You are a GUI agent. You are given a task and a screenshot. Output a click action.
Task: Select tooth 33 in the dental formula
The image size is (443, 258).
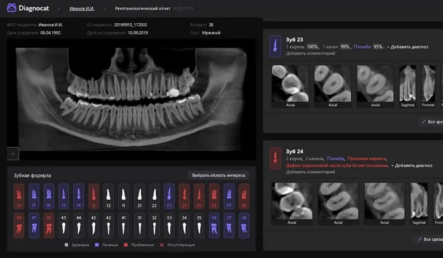169,225
